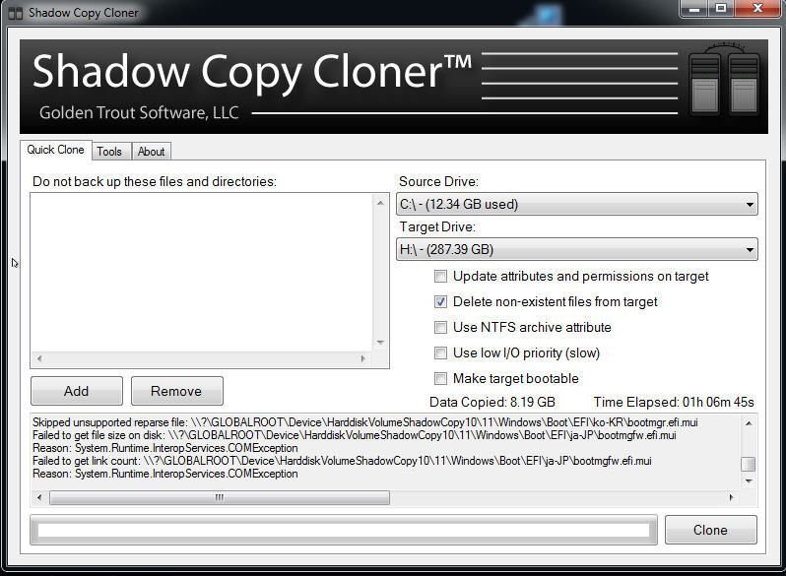Viewport: 786px width, 576px height.
Task: Click the Shadow Copy Cloner title bar icon
Action: click(16, 13)
